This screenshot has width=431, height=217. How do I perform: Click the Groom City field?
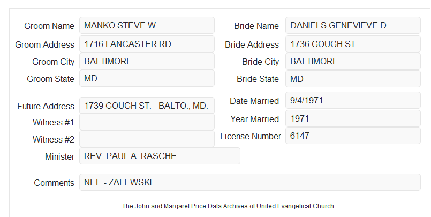(x=147, y=61)
